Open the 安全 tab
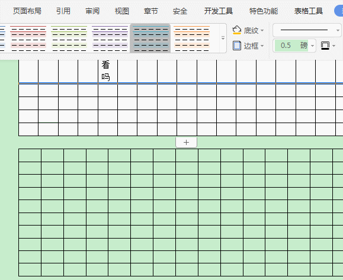 [x=180, y=11]
